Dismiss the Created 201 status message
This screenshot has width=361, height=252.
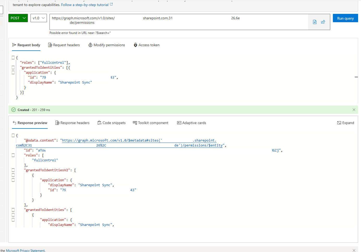(x=354, y=110)
